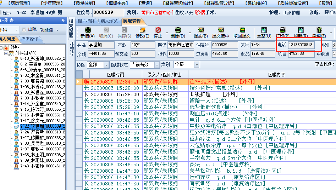This screenshot has width=336, height=190.
Task: Click the 删除(D) delete icon
Action: point(178,30)
